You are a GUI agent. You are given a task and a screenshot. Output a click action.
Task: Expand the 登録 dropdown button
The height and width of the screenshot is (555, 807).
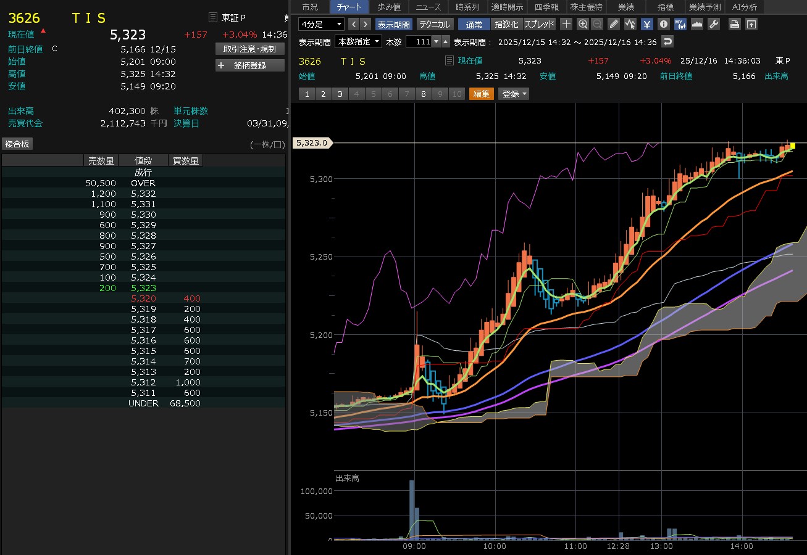pyautogui.click(x=514, y=94)
